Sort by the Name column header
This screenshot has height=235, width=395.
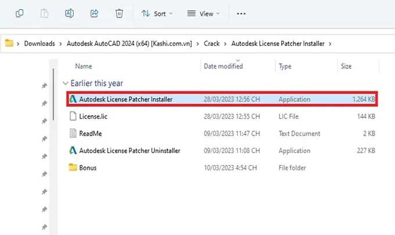pos(84,66)
